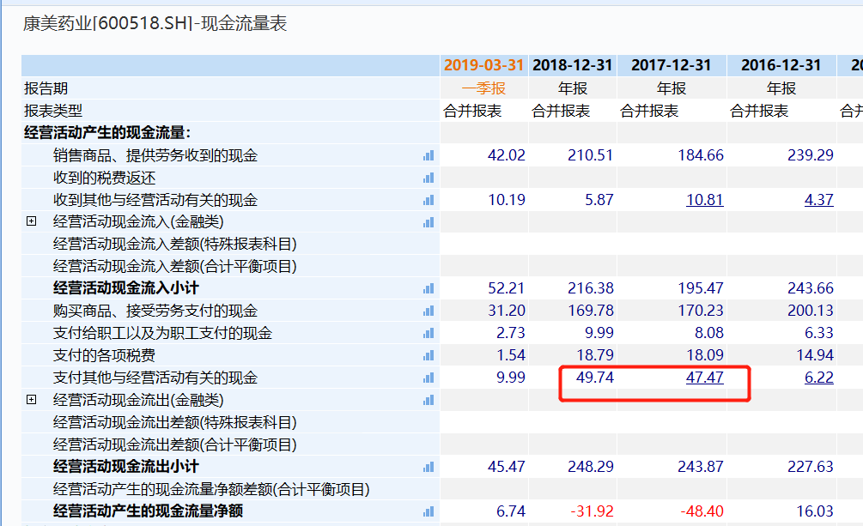Open the underlined 4.37 value for 2016
The height and width of the screenshot is (526, 863).
coord(818,200)
